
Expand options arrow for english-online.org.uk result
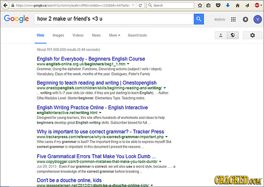128,64
